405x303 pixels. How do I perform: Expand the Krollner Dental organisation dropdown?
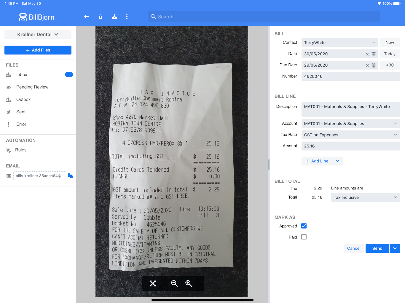(x=38, y=34)
